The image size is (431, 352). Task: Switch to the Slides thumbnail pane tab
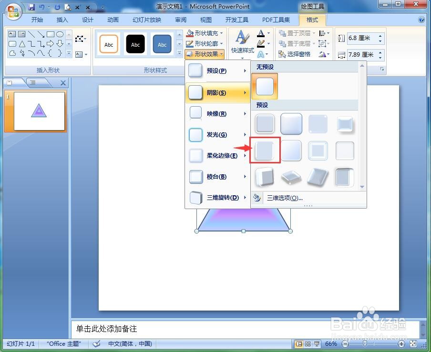(10, 82)
